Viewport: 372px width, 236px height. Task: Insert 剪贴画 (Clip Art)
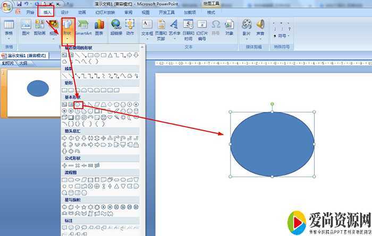(40, 28)
